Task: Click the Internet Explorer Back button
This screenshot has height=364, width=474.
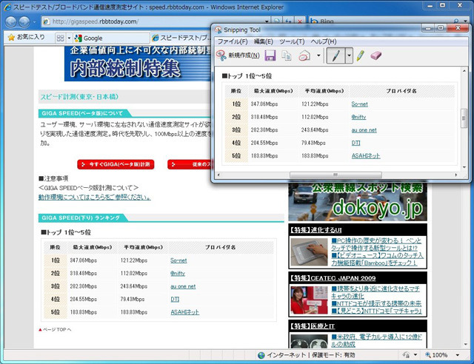Action: 11,21
